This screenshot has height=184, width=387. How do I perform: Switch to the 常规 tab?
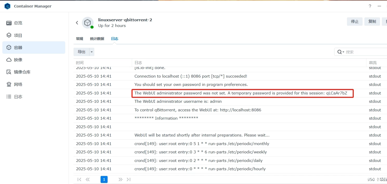[80, 39]
